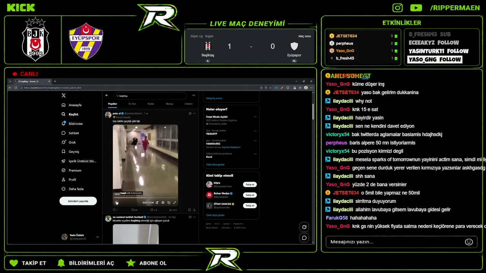The width and height of the screenshot is (486, 273).
Task: Open Instagram icon in stream header
Action: pyautogui.click(x=398, y=8)
